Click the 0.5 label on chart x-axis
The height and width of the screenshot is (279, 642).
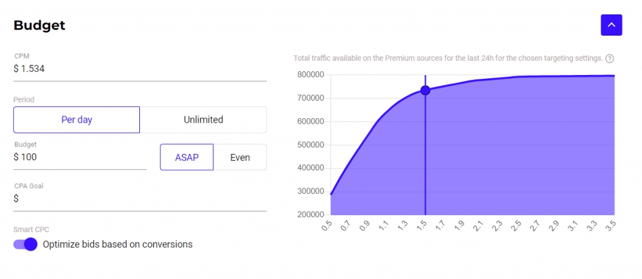point(327,226)
